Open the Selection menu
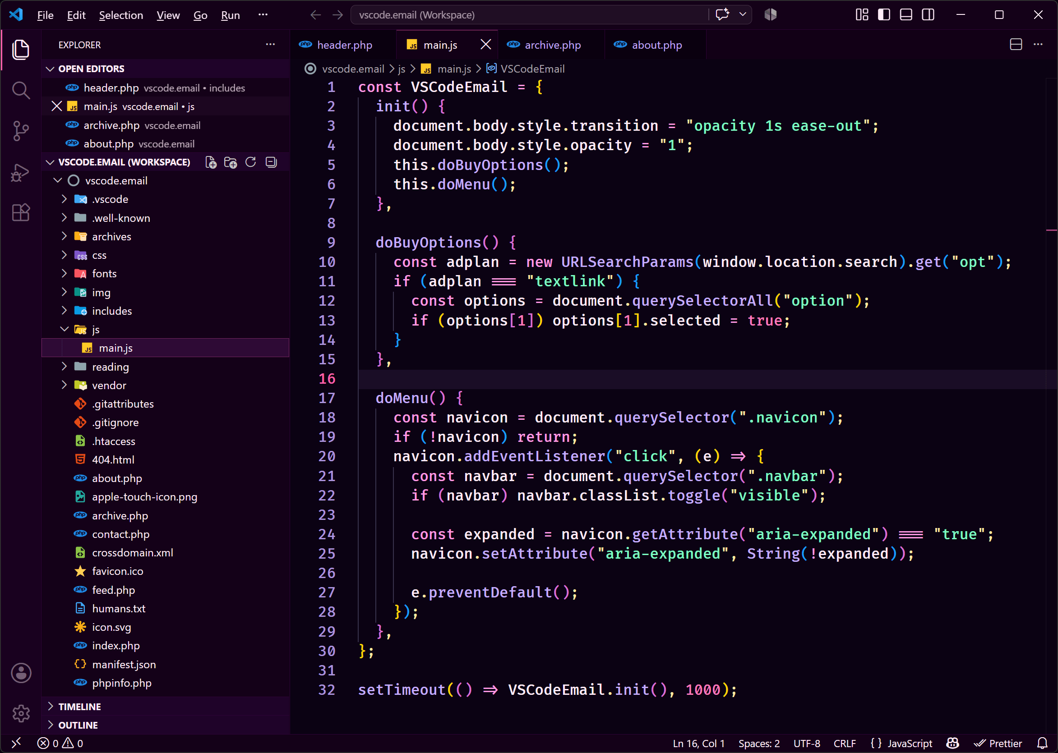The width and height of the screenshot is (1058, 753). click(x=120, y=15)
